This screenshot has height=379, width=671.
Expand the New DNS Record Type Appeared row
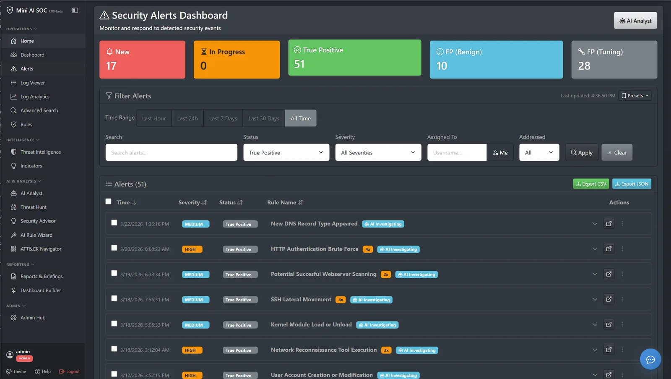(595, 224)
